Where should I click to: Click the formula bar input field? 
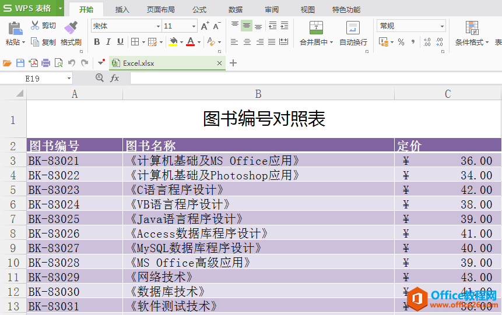point(315,79)
